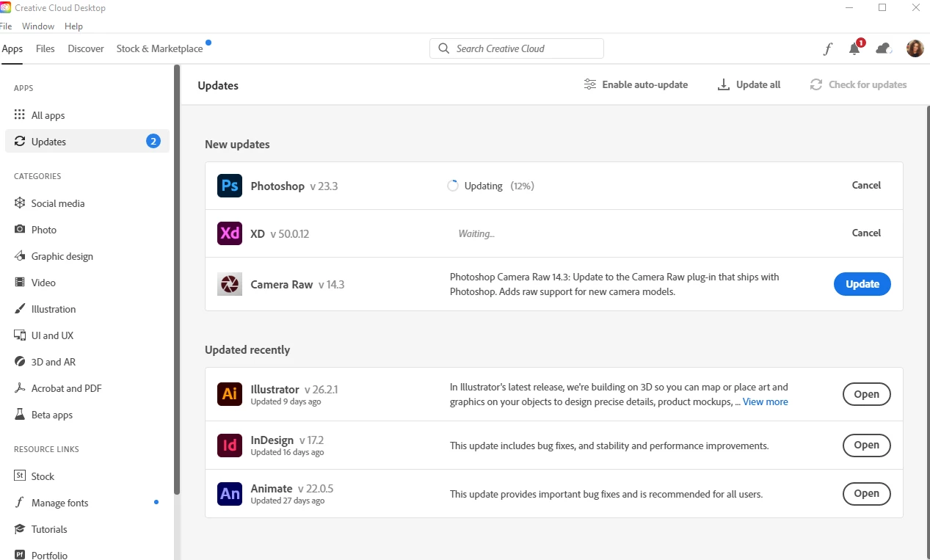
Task: Open the UI and UX category
Action: [87, 335]
